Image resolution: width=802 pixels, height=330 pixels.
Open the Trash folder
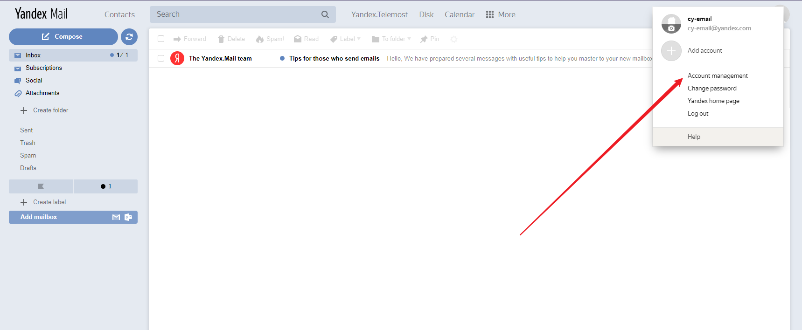28,143
